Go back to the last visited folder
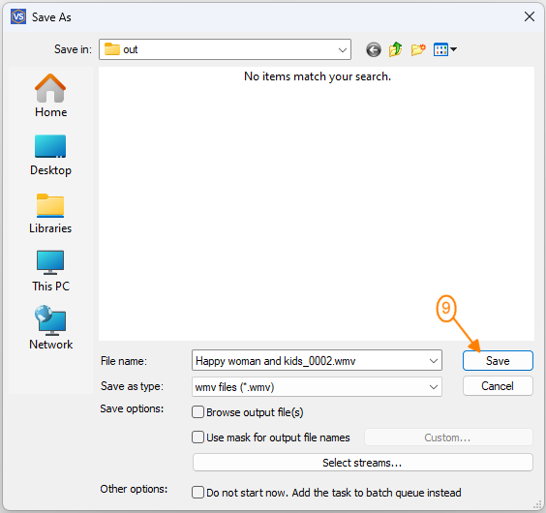Image resolution: width=546 pixels, height=513 pixels. tap(374, 49)
